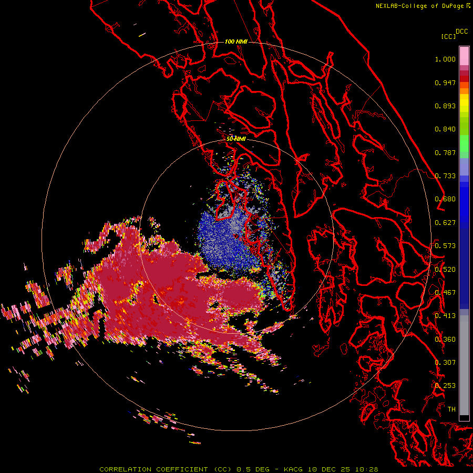Select the [CC] label above the color scale
This screenshot has width=473, height=473.
pyautogui.click(x=448, y=36)
